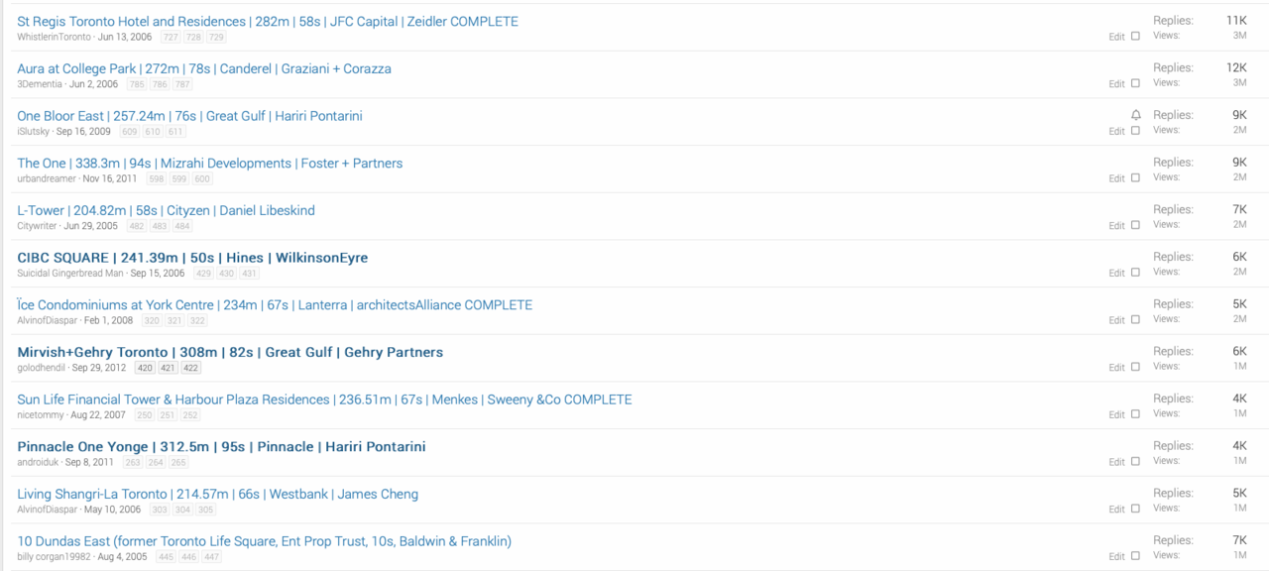Jump to page 265 of Pinnacle One Yonge
The width and height of the screenshot is (1269, 571).
pos(178,462)
